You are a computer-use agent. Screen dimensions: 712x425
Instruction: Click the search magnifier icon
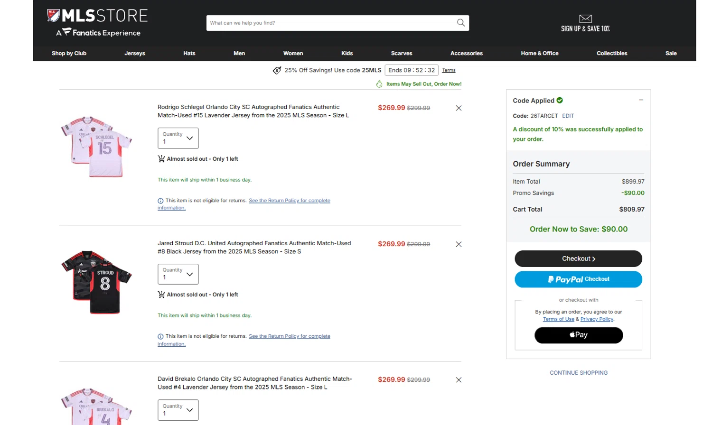(460, 23)
